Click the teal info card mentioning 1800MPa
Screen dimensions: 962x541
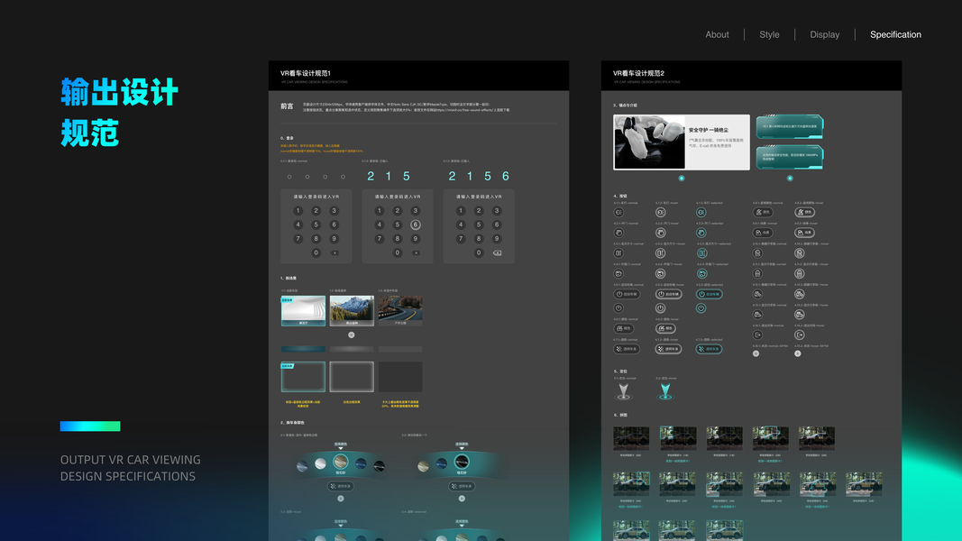790,156
